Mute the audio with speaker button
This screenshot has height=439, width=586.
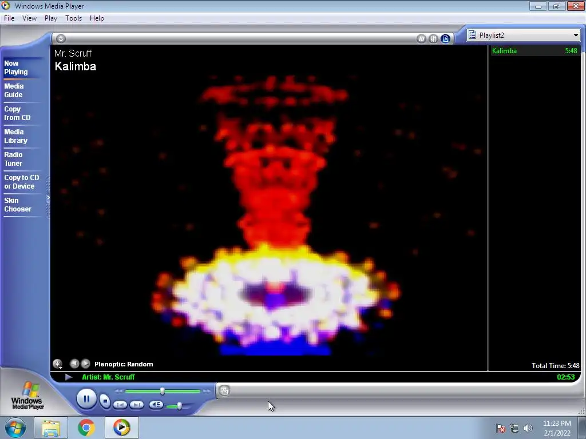pyautogui.click(x=156, y=405)
